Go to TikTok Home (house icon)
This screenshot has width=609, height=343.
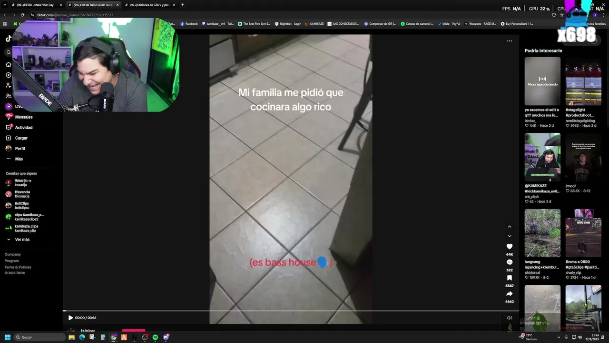pos(8,64)
